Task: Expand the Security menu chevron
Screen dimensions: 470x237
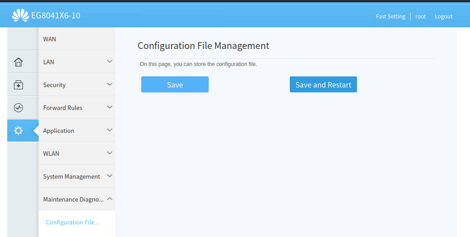Action: [110, 84]
